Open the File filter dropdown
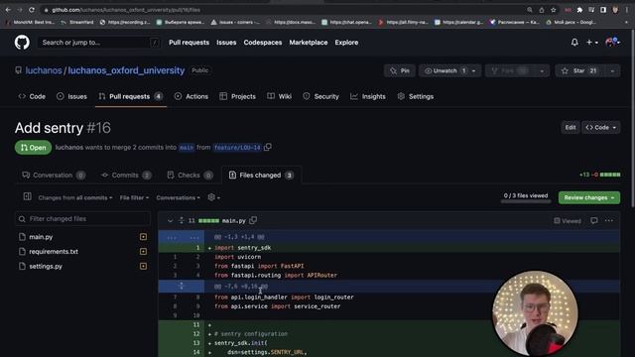 [x=134, y=198]
